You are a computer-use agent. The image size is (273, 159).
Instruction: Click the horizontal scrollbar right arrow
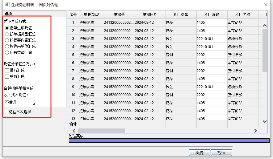click(x=255, y=131)
